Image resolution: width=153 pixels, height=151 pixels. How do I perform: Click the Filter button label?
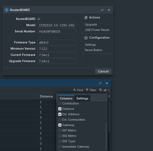[93, 90]
